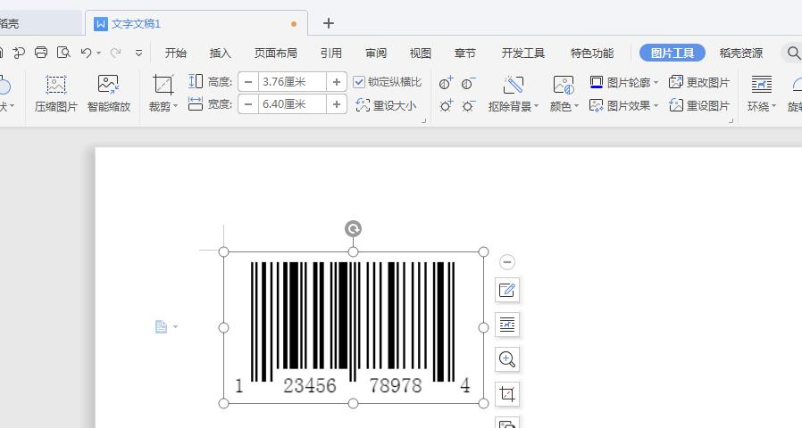Click the search magnifier icon
The height and width of the screenshot is (428, 802).
[x=793, y=53]
